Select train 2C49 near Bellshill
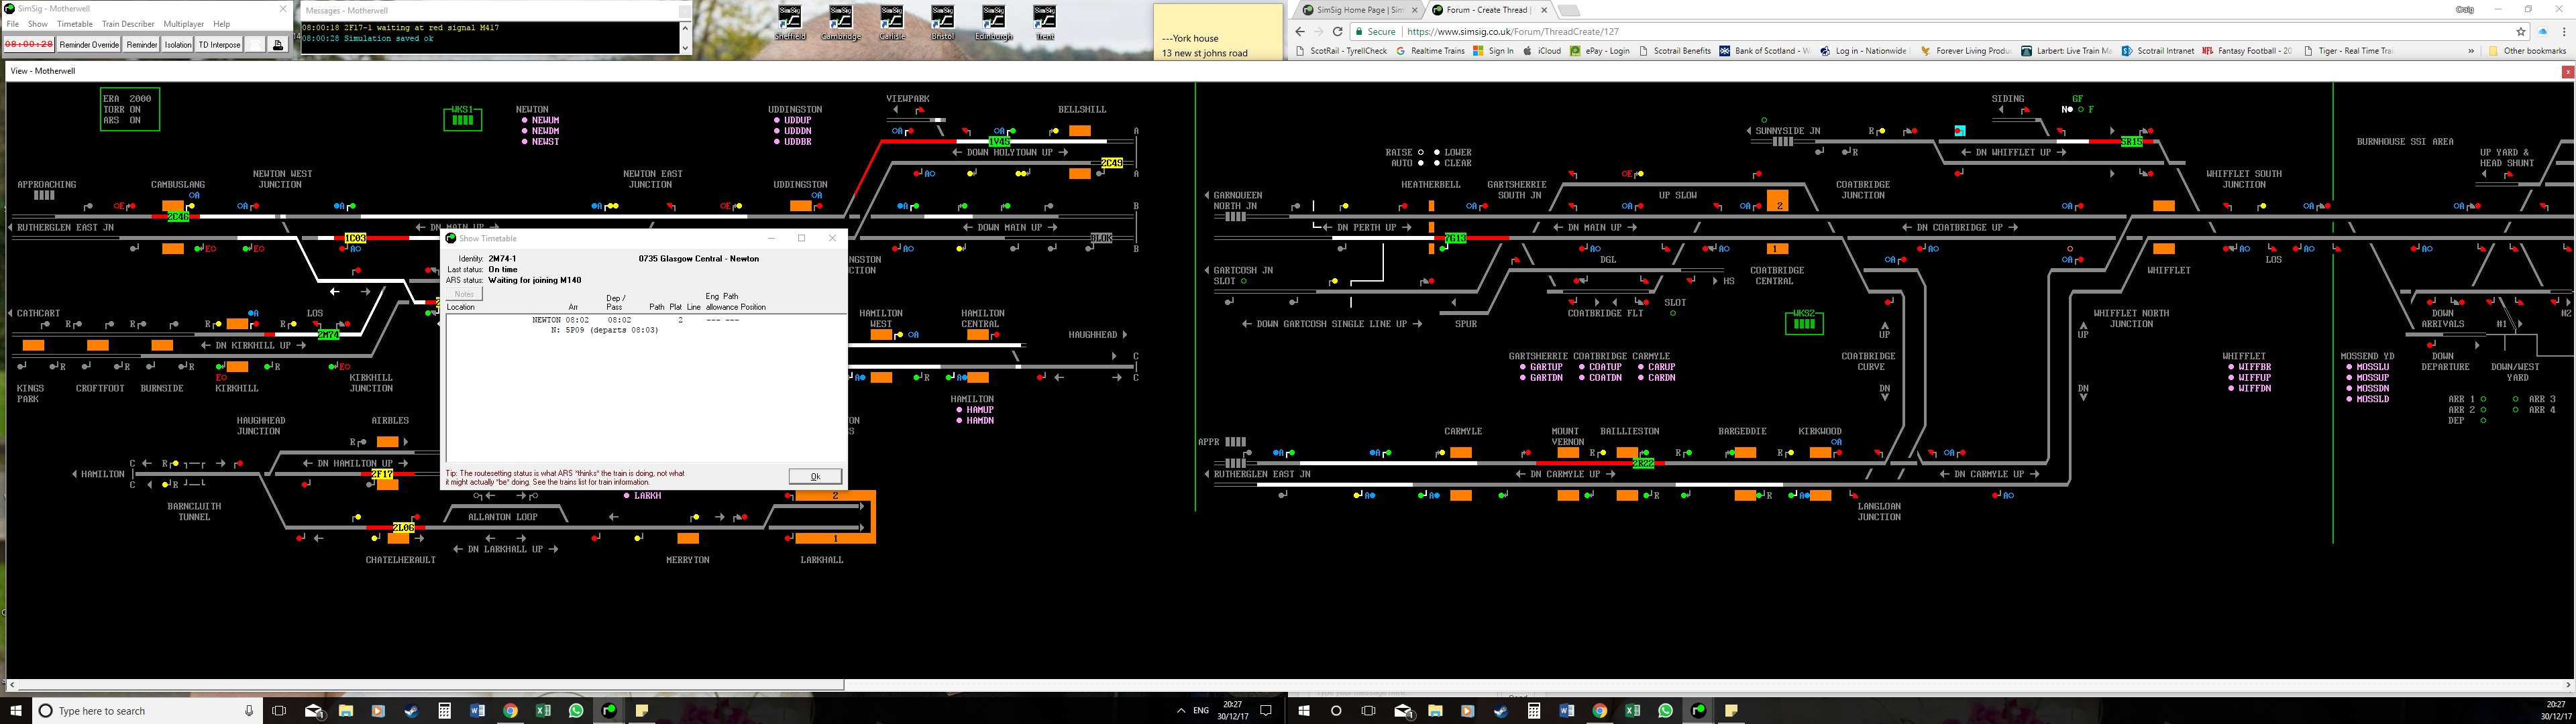Image resolution: width=2576 pixels, height=724 pixels. tap(1112, 163)
